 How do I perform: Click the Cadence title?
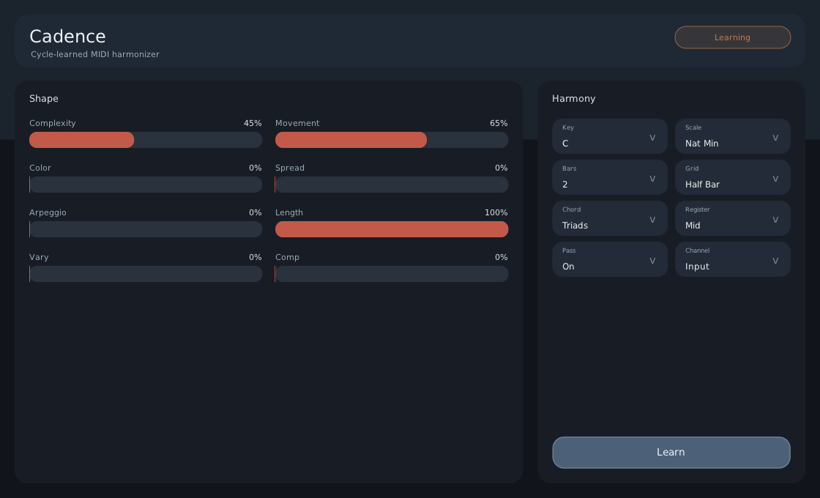coord(67,37)
